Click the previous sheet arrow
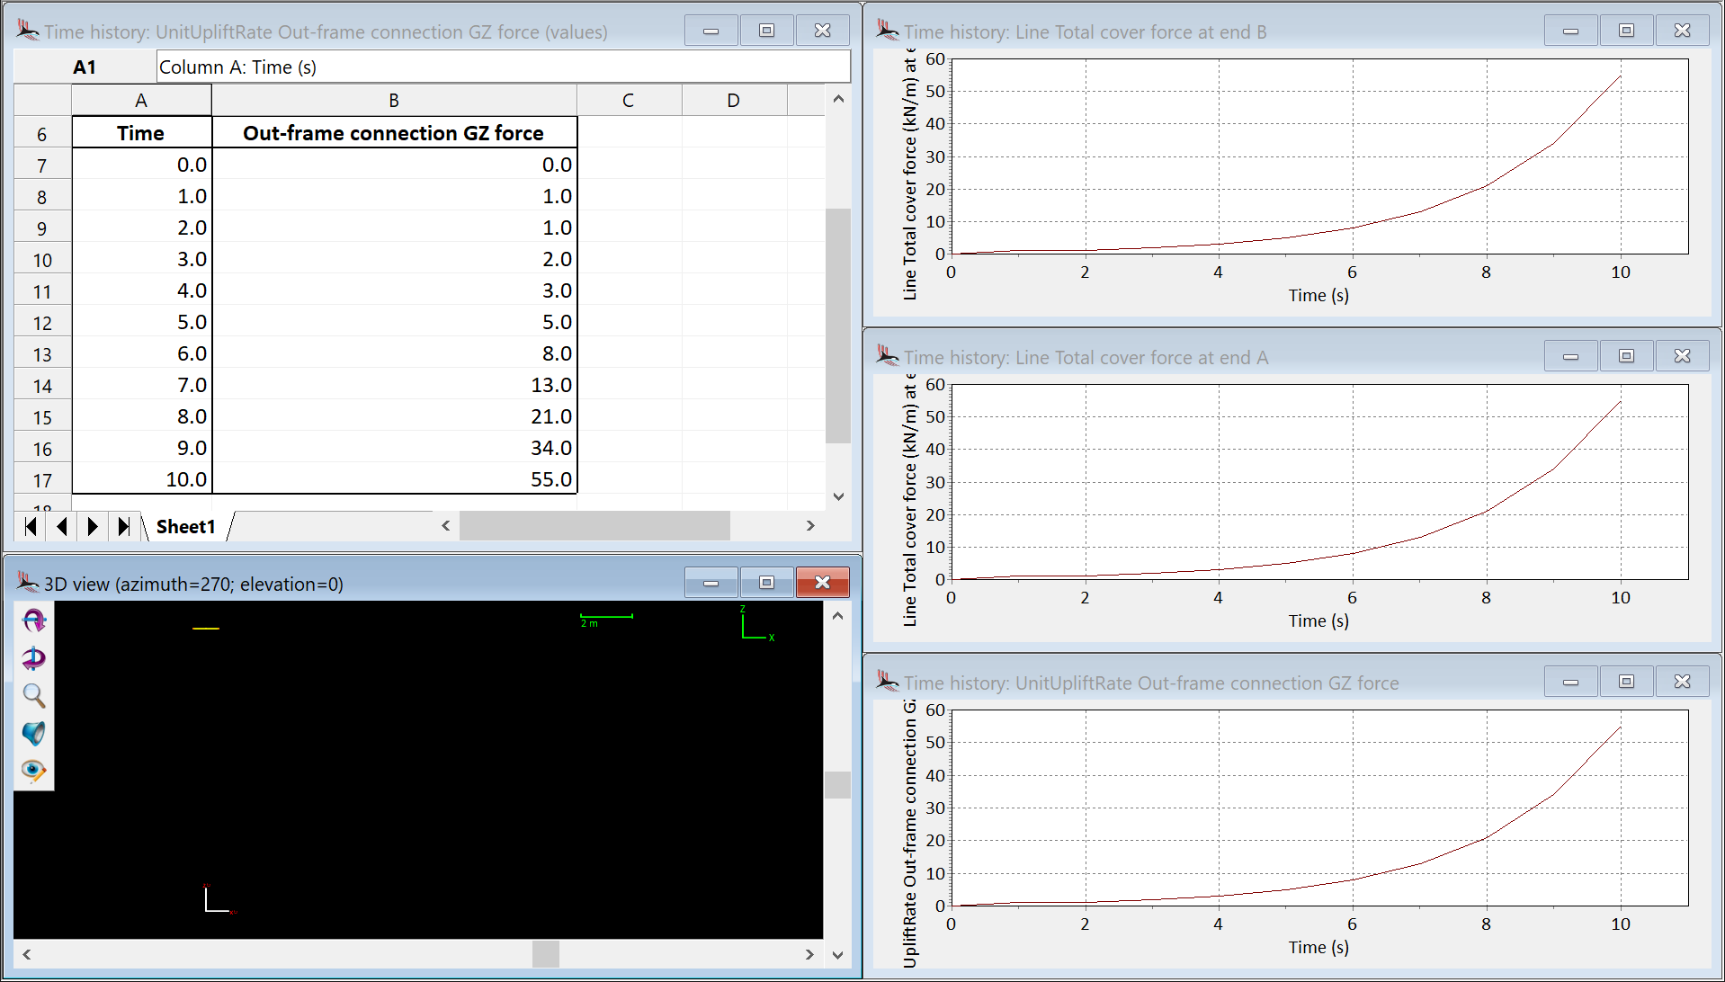Viewport: 1725px width, 982px height. tap(61, 526)
